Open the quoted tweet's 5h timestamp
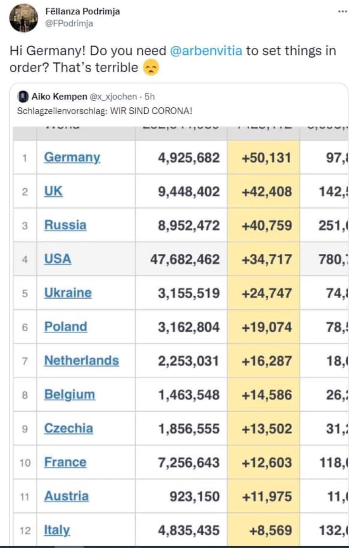349x550 pixels. point(150,97)
